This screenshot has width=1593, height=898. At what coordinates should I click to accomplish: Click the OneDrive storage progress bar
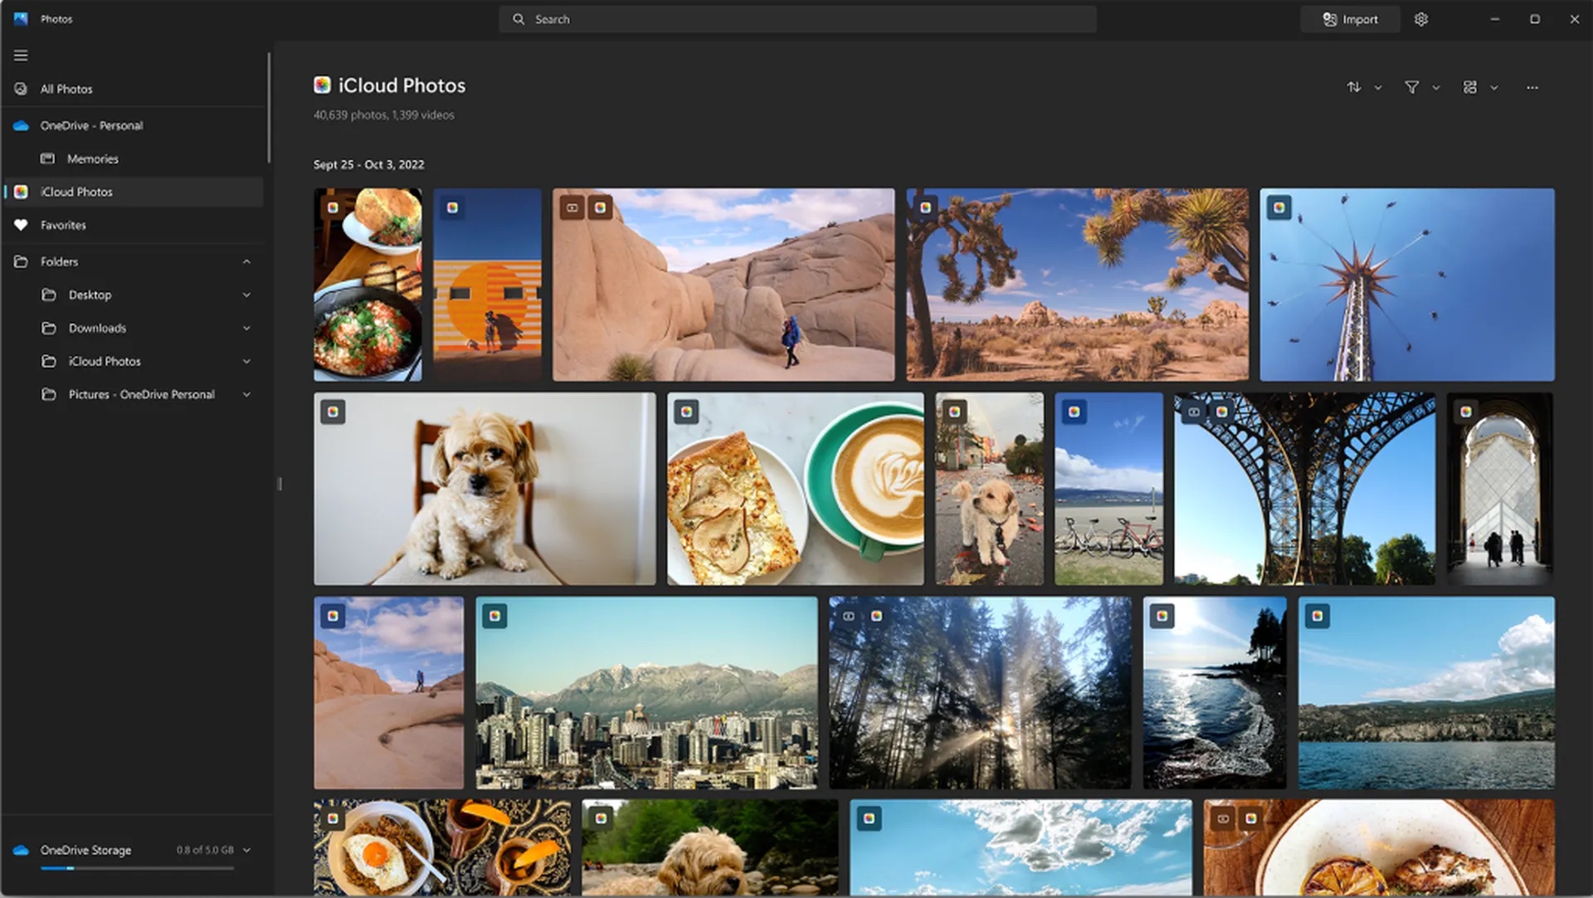[139, 868]
